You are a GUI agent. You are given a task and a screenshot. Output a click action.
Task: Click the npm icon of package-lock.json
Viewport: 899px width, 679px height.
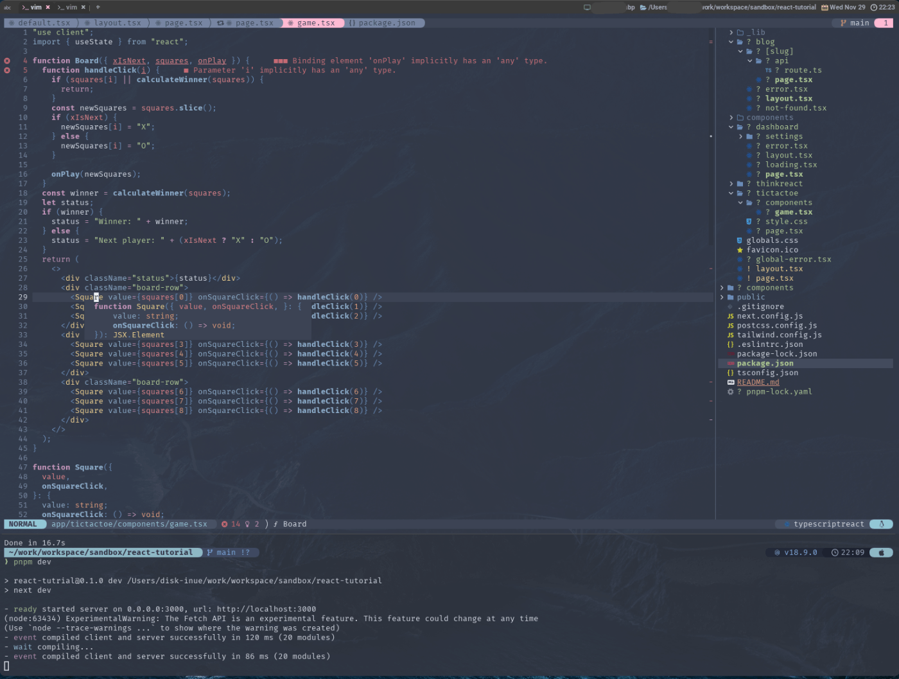(x=731, y=354)
